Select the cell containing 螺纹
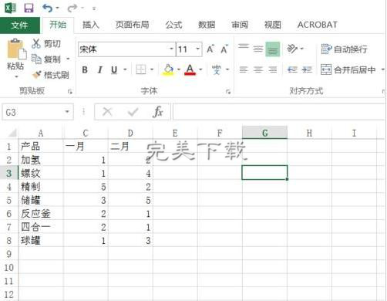 [x=41, y=173]
